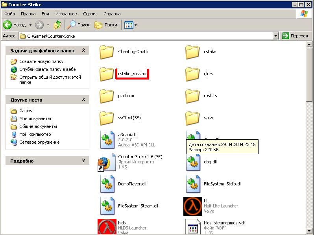This screenshot has height=235, width=314.
Task: Open the Правка menu
Action: 28,14
